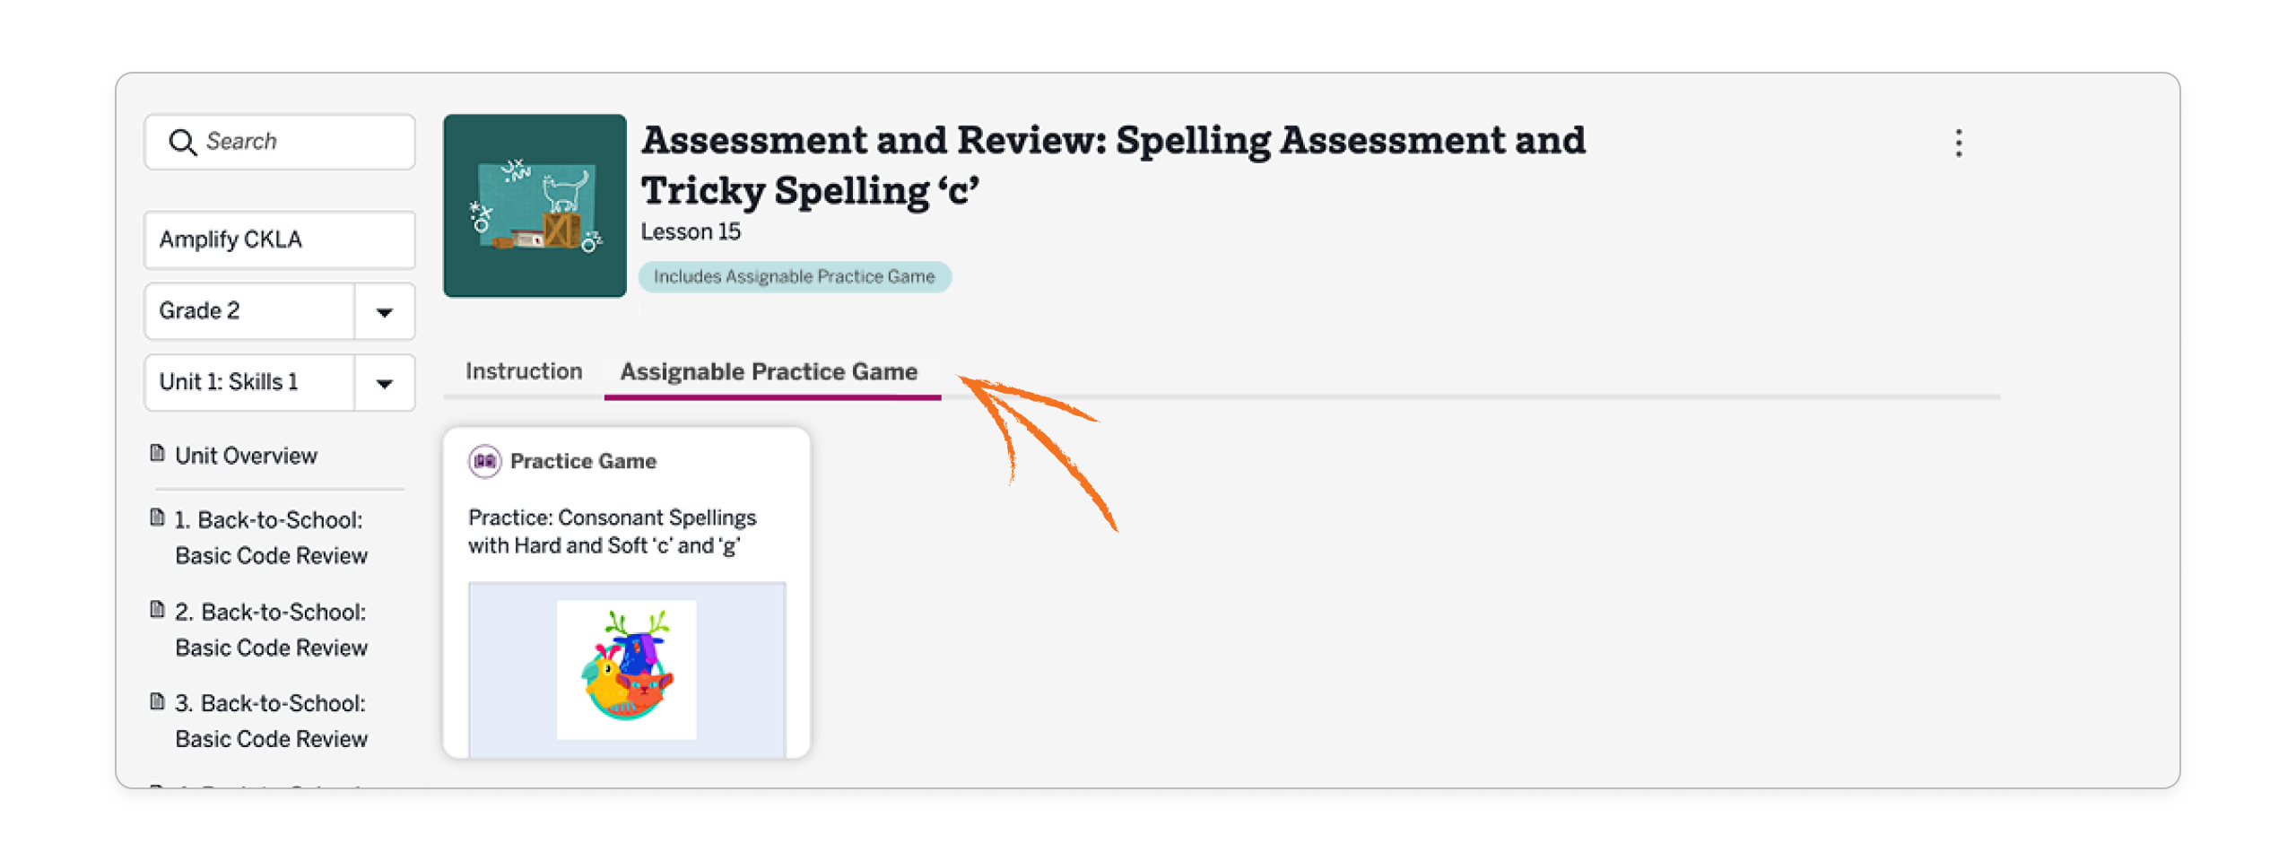Expand the Grade 2 dropdown
The height and width of the screenshot is (861, 2296).
coord(386,311)
